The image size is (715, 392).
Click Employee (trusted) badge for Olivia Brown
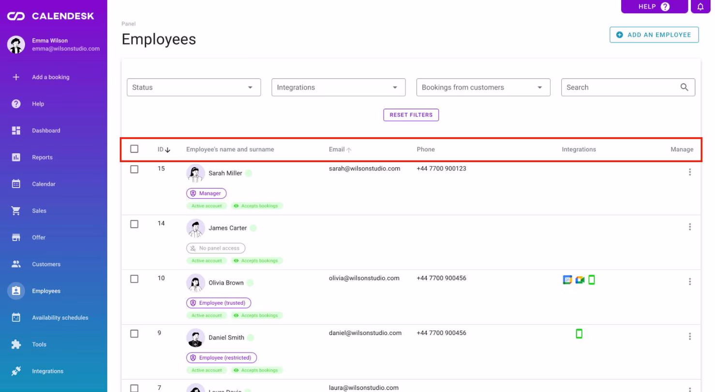[x=219, y=303]
